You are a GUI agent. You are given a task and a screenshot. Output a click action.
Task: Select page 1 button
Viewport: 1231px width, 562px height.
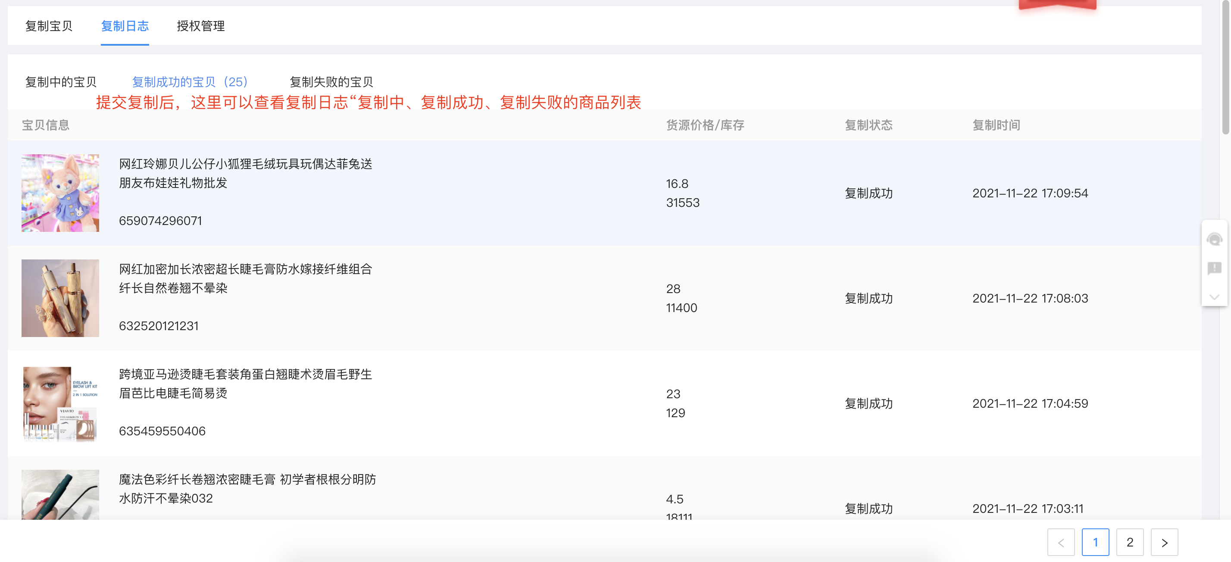(1095, 543)
